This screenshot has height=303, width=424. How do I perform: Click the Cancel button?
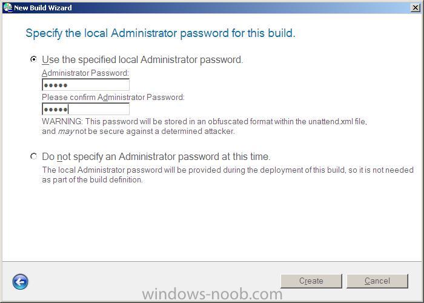coord(377,281)
